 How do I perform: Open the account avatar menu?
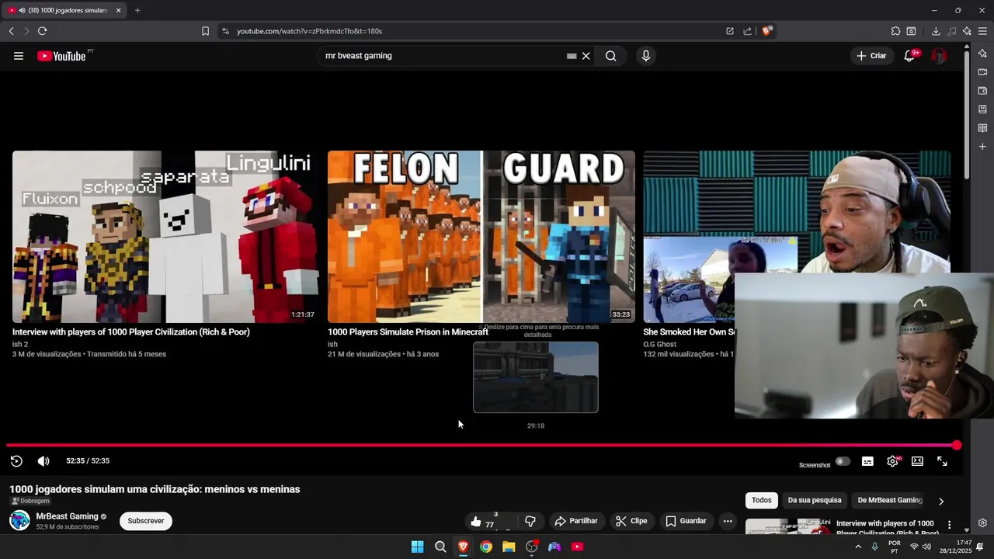pos(939,56)
